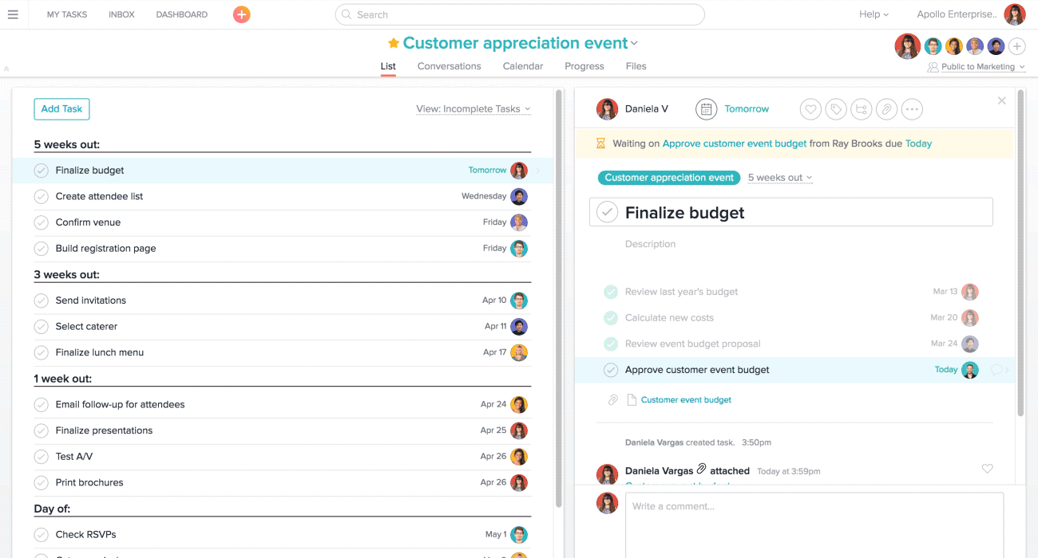Open the due date calendar icon
This screenshot has height=558, width=1038.
(706, 109)
